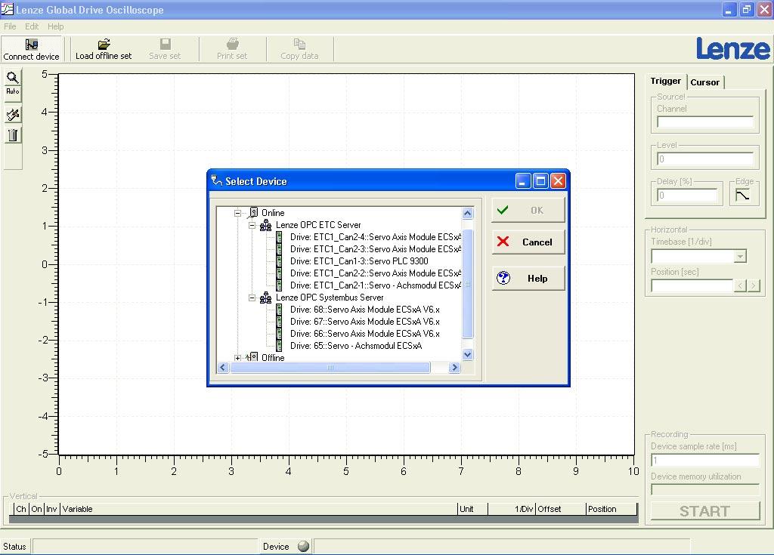Click the Save set toolbar icon
774x555 pixels.
pos(165,49)
